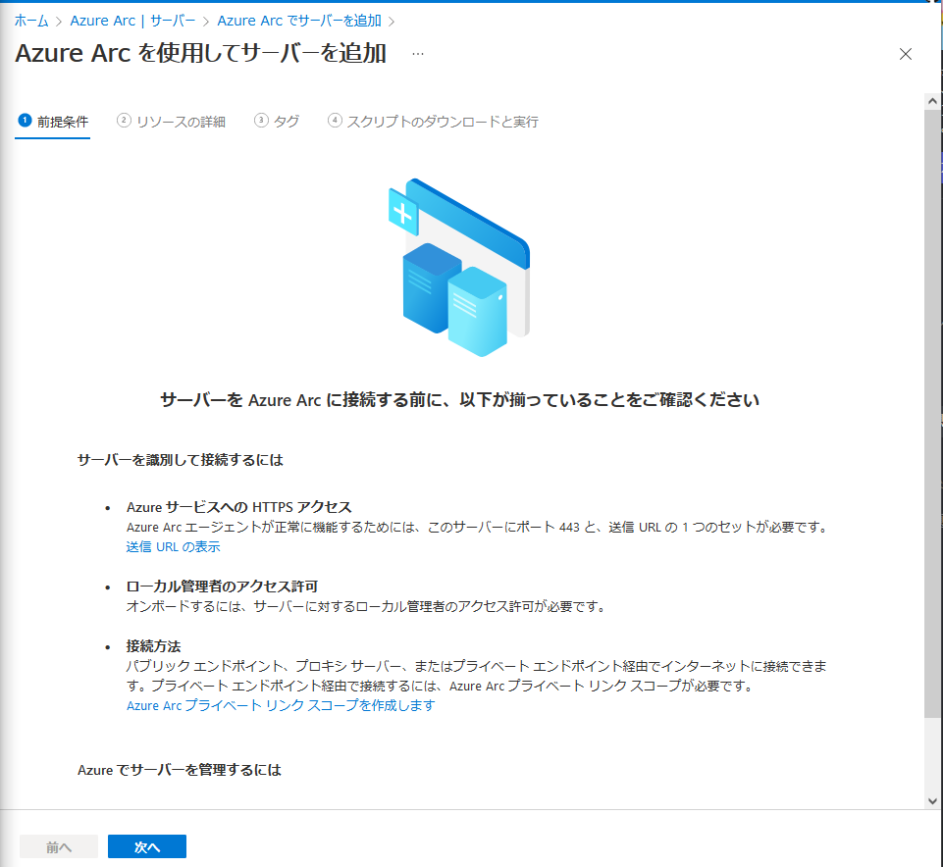Open Azure Arc プライベート リンク スコープを作成します link

coord(281,706)
